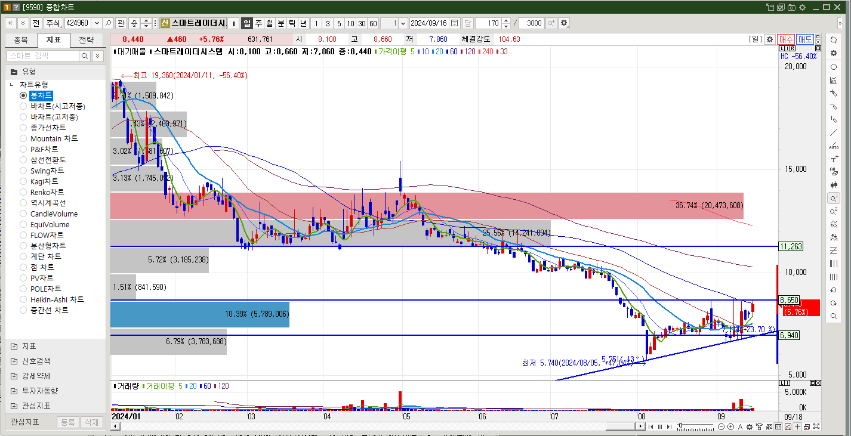
Task: Click the pop-out window icon in title bar
Action: pos(770,7)
